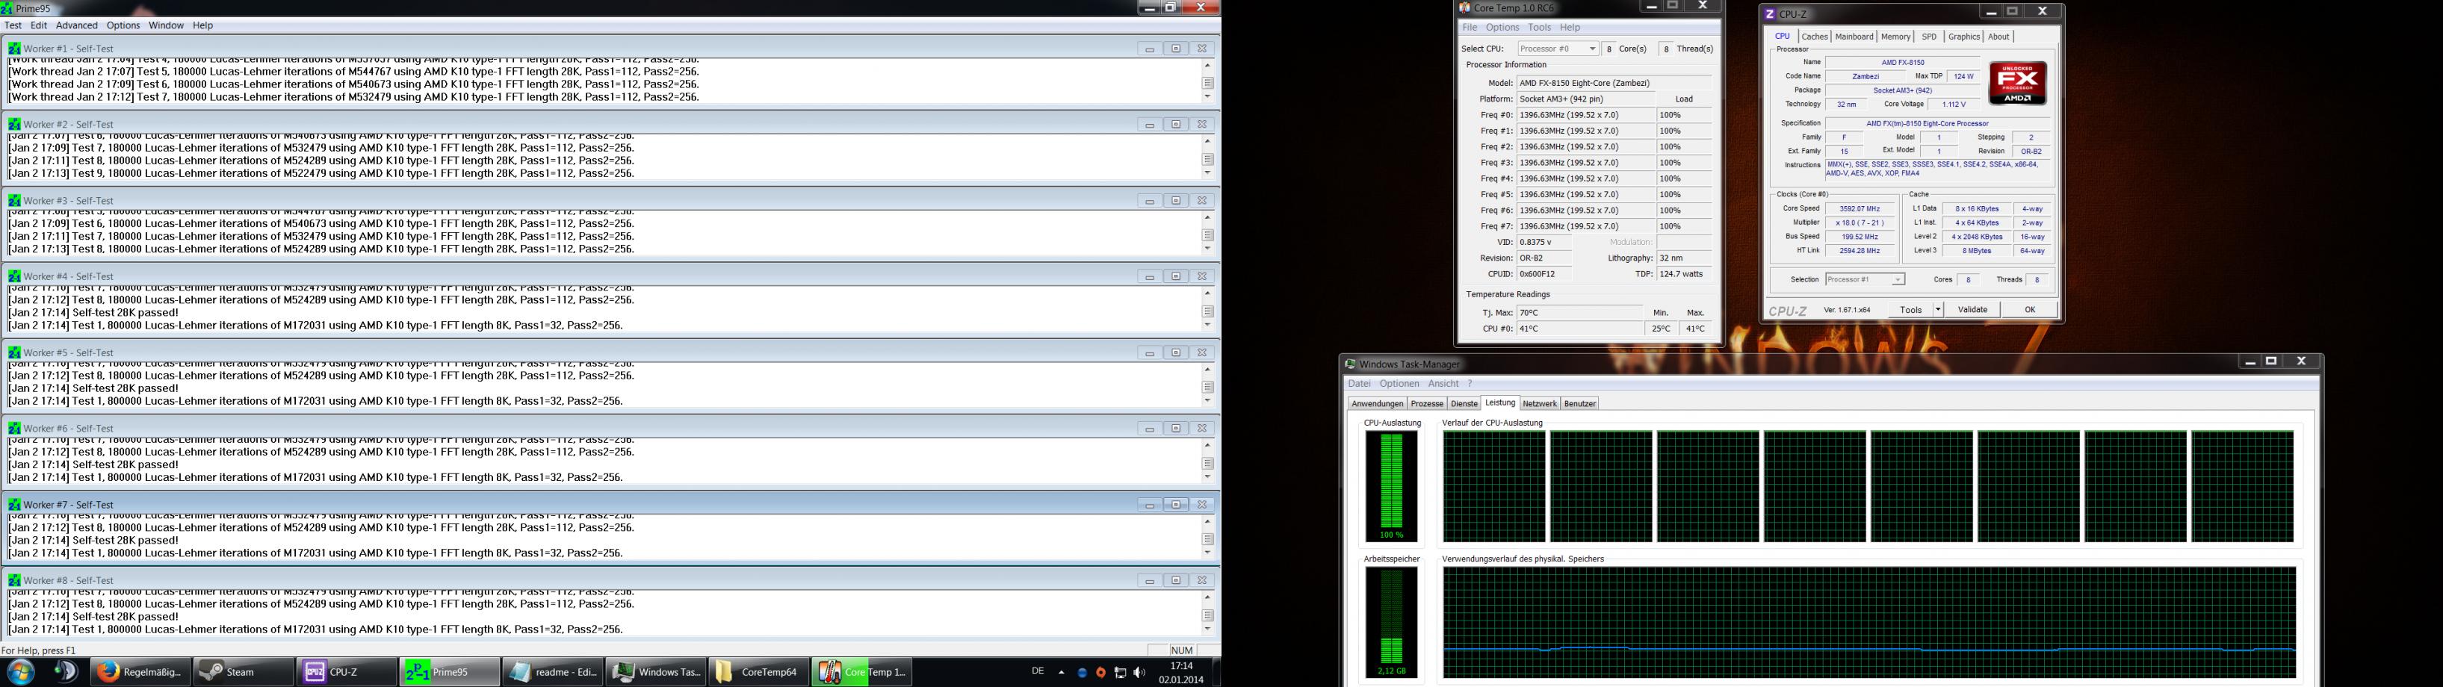Show hidden tray icons with the arrow
This screenshot has height=687, width=2443.
[x=1061, y=673]
